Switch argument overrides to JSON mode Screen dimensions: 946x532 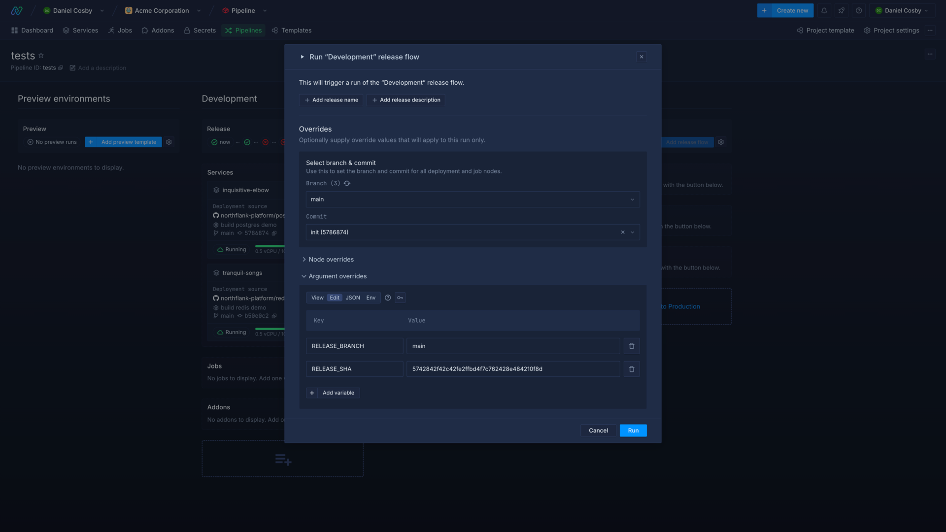pyautogui.click(x=353, y=298)
